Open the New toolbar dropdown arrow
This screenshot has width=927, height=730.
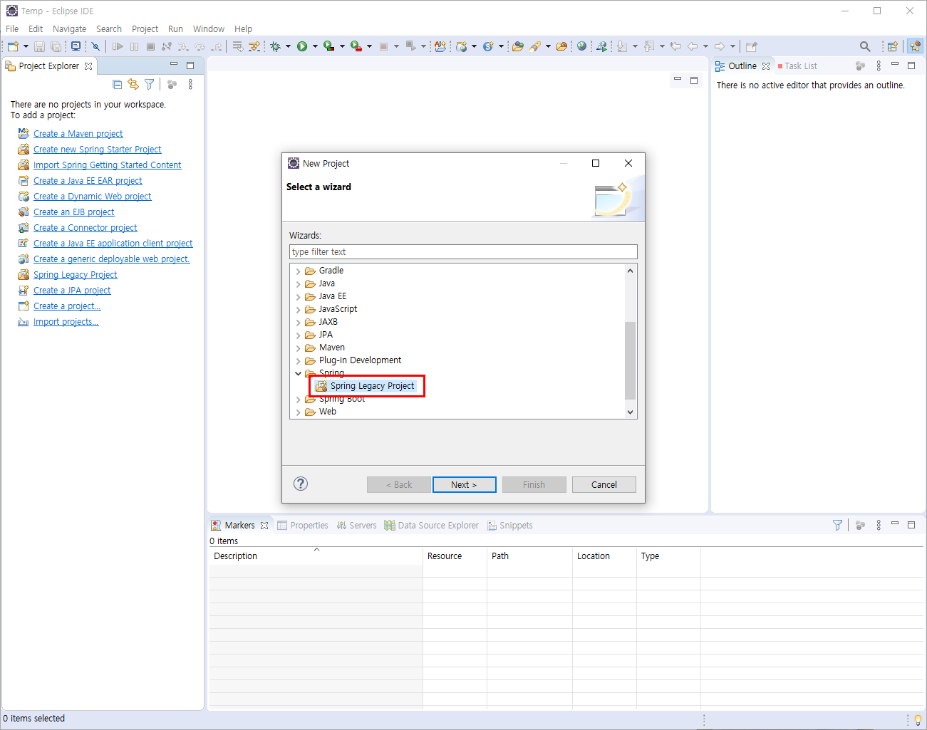26,46
